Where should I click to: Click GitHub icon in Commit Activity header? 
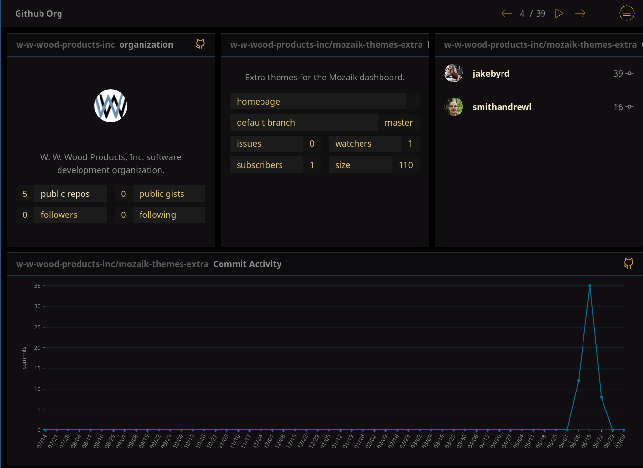(628, 264)
